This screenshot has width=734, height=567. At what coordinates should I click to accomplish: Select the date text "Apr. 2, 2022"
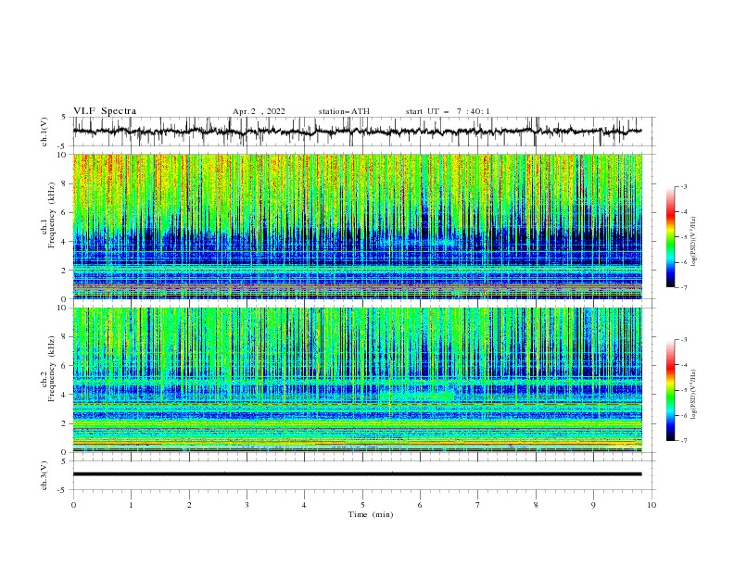pos(259,111)
